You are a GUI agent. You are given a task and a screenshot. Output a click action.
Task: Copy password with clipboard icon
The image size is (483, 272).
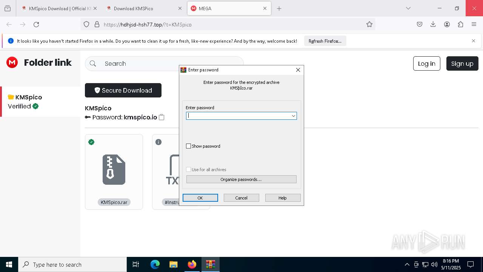click(x=162, y=117)
